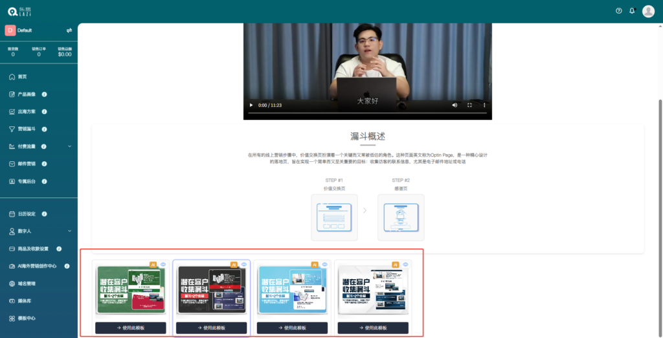Open 模板中心 in the sidebar
The height and width of the screenshot is (338, 663).
click(26, 319)
